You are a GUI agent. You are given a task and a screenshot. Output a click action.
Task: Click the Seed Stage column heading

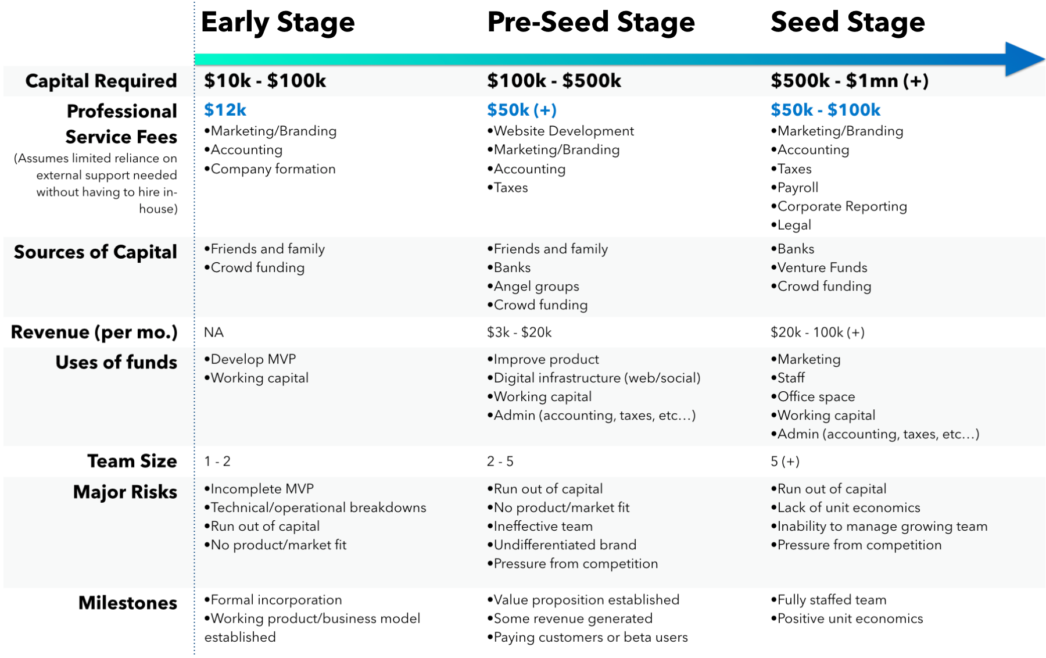pos(847,23)
